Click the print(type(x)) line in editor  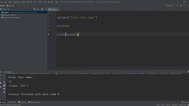68,34
